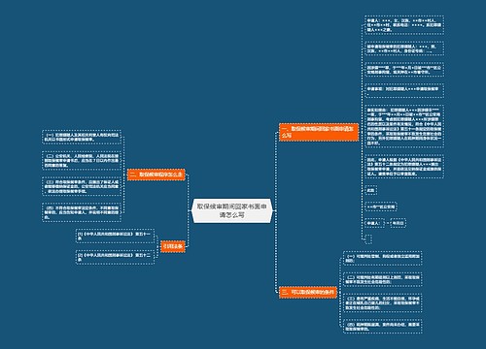Select the orange node 二、取保候审程序怎么走
Viewport: 486px width, 349px height.
pos(156,174)
